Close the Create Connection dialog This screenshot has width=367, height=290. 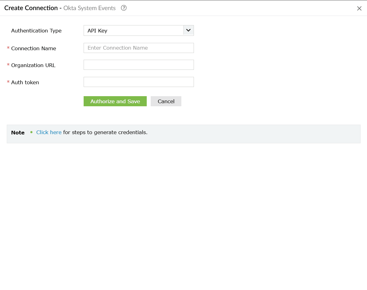[x=359, y=9]
